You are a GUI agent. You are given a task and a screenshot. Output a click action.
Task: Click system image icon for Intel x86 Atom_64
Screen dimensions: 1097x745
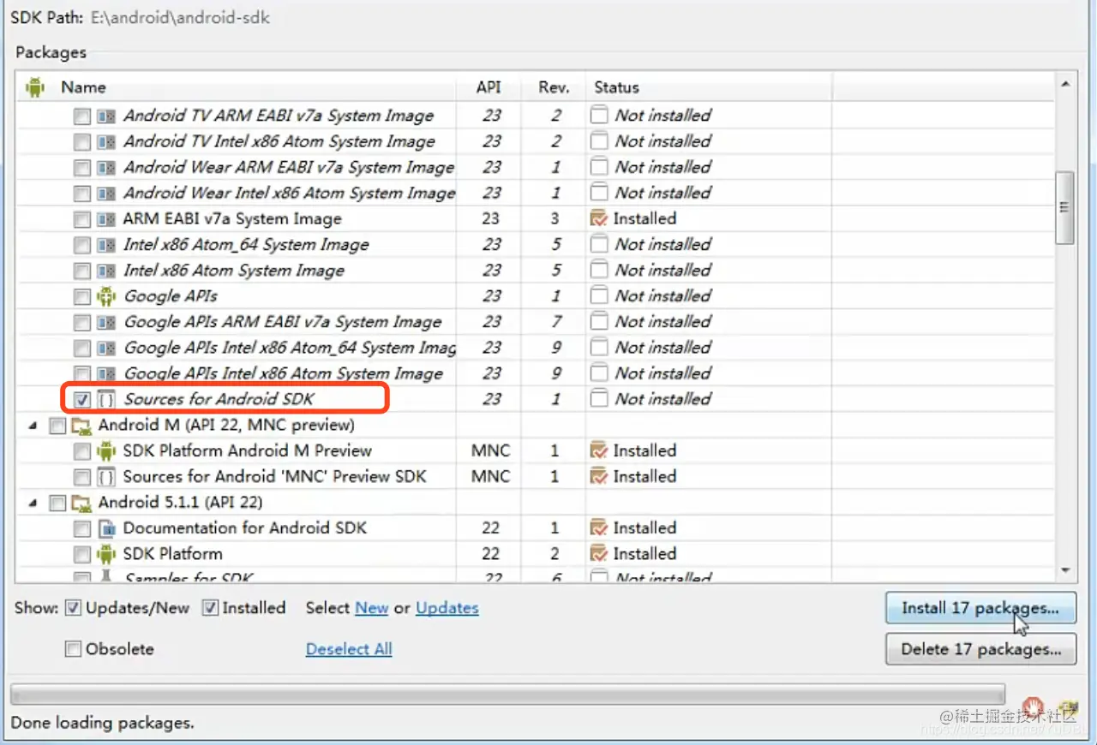pos(106,245)
